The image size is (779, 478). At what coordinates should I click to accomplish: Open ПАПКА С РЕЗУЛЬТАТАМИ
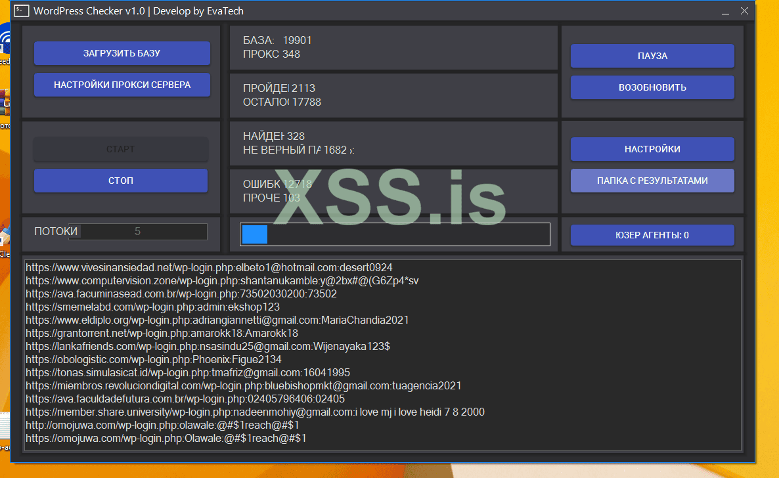(x=652, y=181)
